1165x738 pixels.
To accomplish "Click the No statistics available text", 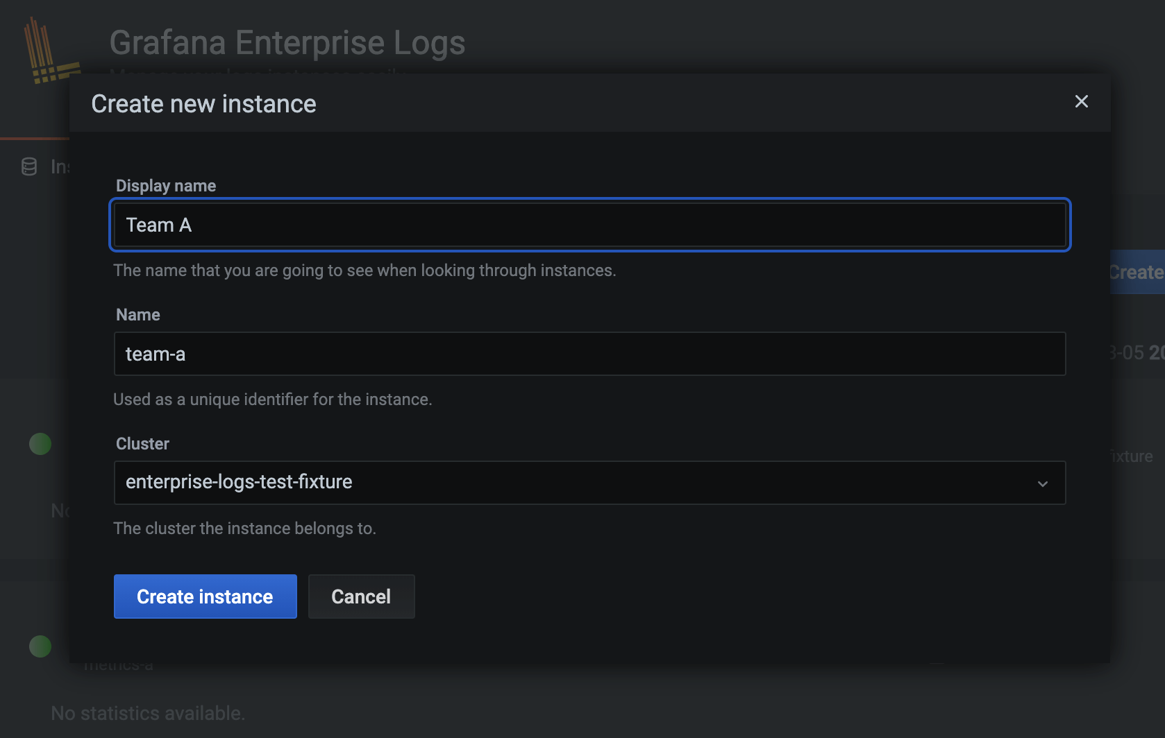I will (x=148, y=713).
